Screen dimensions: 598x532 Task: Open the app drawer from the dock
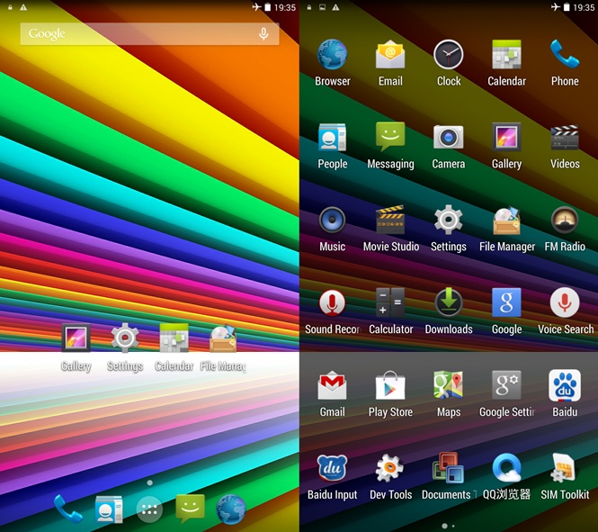(149, 509)
